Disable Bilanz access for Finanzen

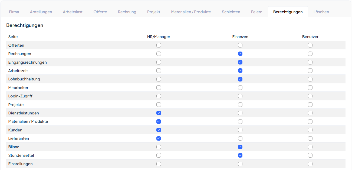click(240, 147)
